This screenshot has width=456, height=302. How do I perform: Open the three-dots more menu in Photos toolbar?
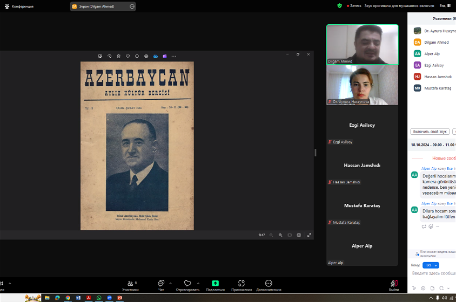point(174,56)
